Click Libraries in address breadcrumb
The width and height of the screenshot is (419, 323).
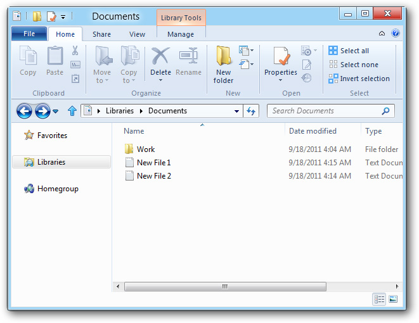click(x=120, y=111)
